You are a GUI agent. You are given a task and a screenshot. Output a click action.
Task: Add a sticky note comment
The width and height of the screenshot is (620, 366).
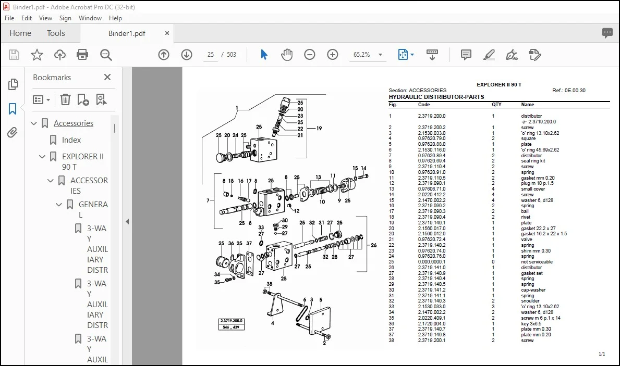(x=466, y=55)
